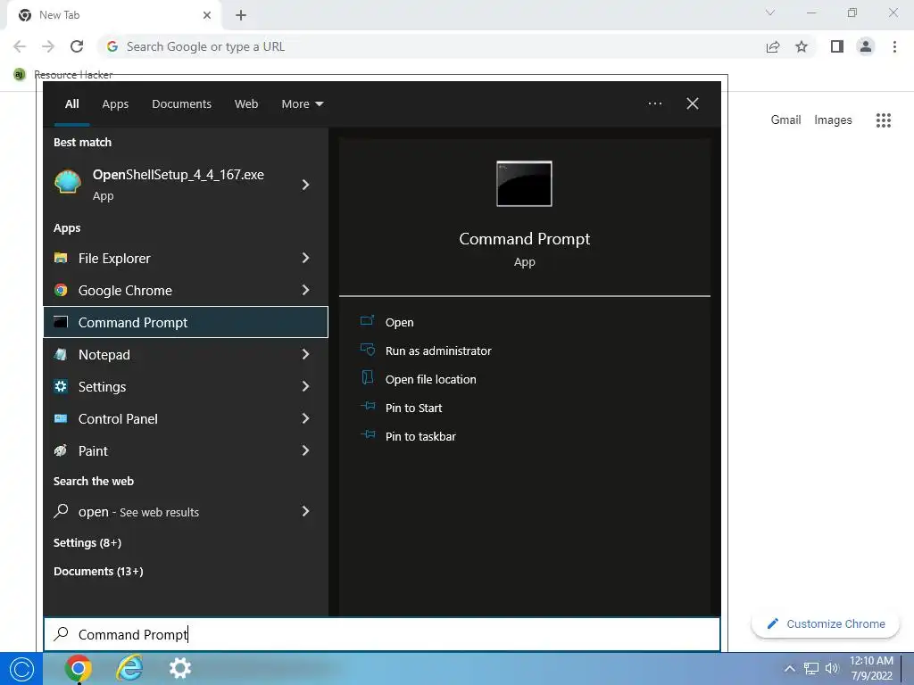This screenshot has width=914, height=685.
Task: Click the Open file location icon
Action: (367, 377)
